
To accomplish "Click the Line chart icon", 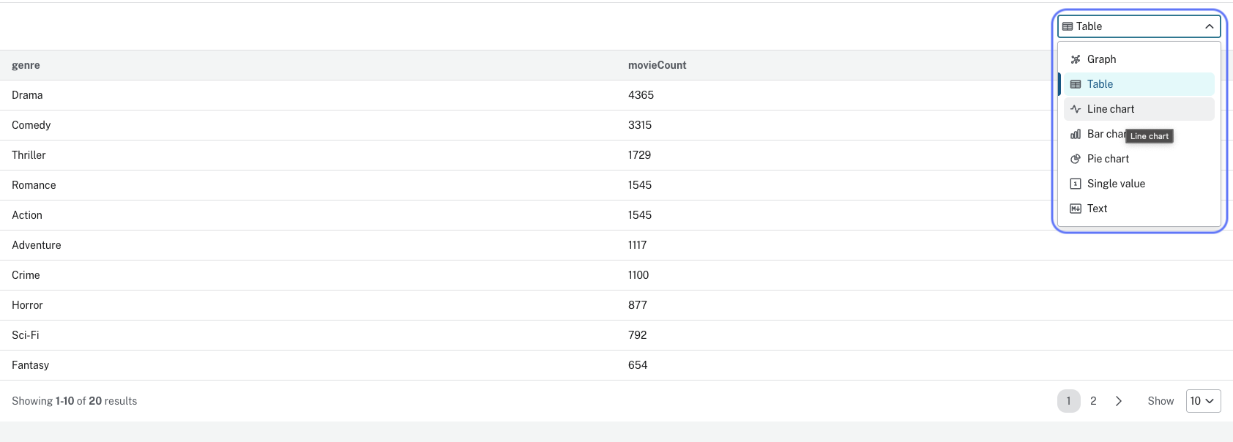I will click(1075, 109).
